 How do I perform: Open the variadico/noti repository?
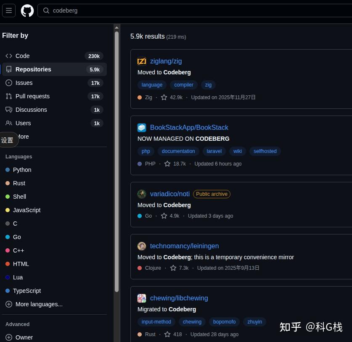click(170, 194)
